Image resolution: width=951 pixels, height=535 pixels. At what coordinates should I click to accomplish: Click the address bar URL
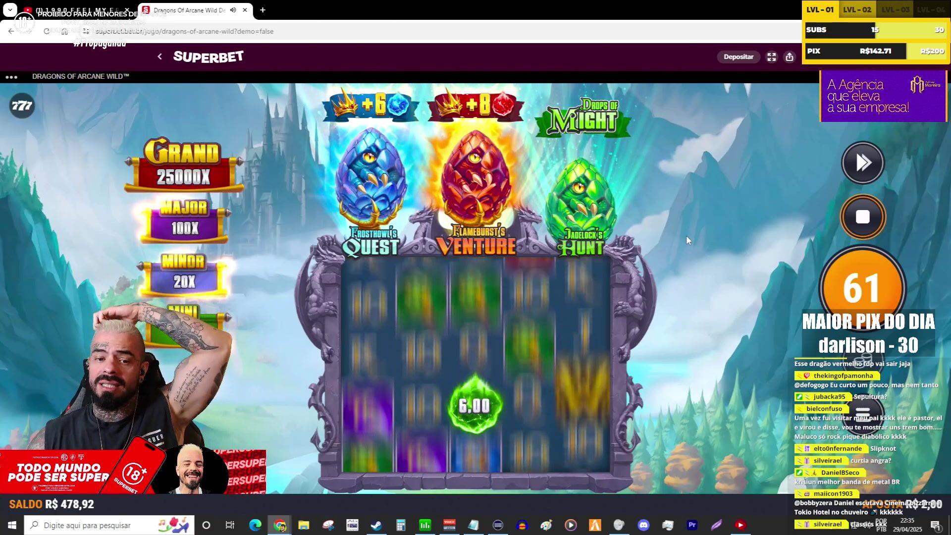(x=184, y=31)
